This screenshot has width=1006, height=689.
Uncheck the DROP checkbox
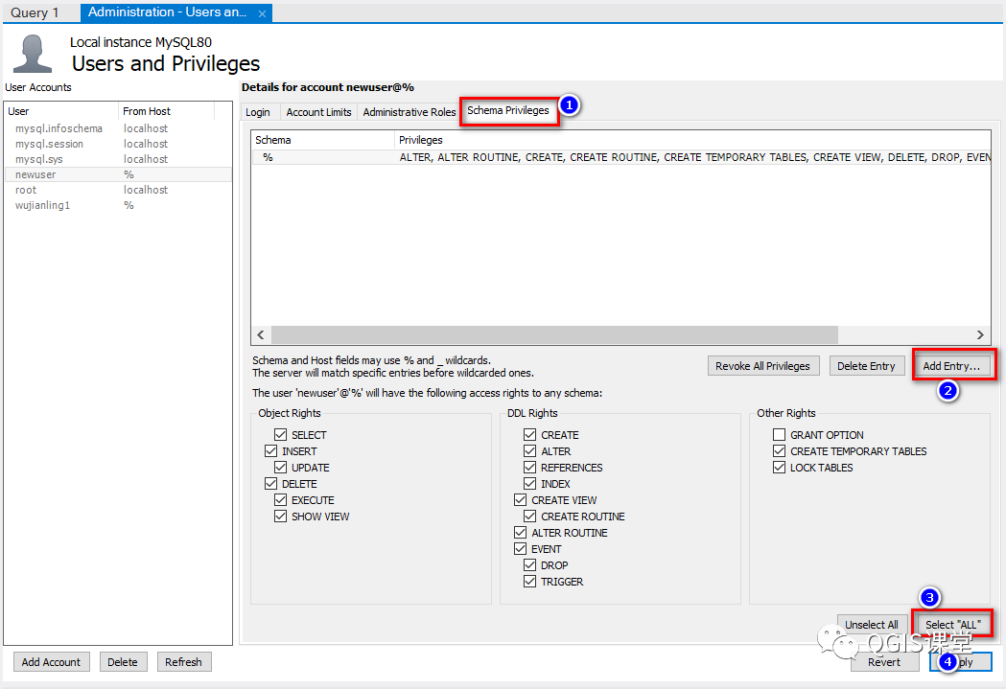pyautogui.click(x=530, y=565)
